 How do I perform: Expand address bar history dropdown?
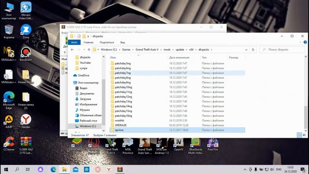[x=246, y=50]
